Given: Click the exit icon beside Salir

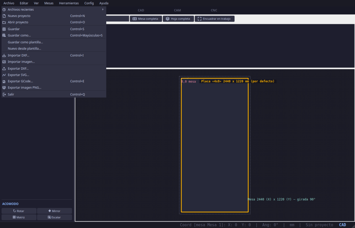Looking at the screenshot, I should 4,94.
